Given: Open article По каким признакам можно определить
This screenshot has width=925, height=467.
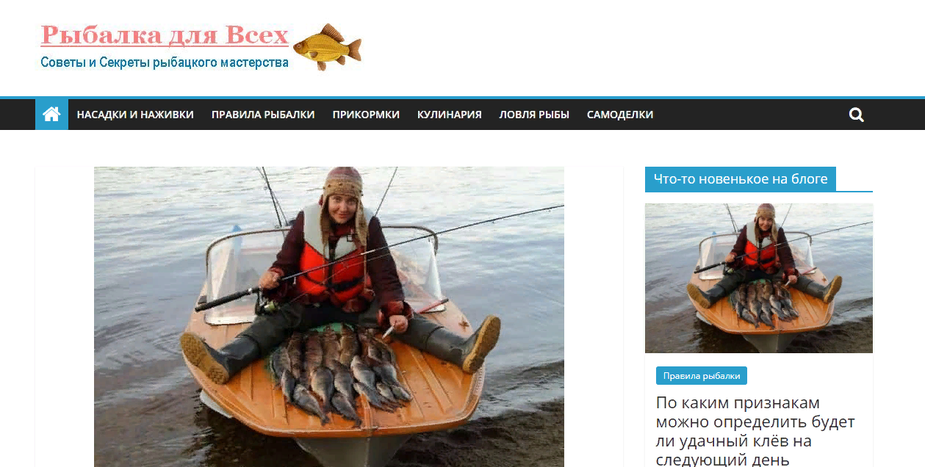Looking at the screenshot, I should [755, 432].
